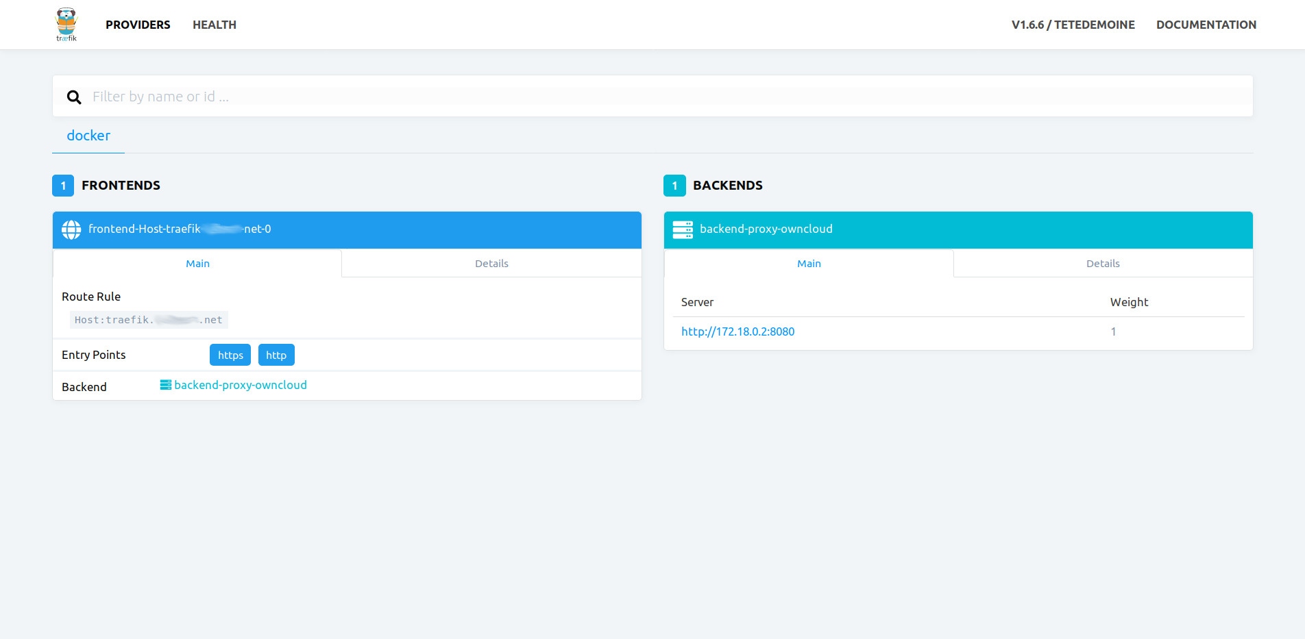Click the BACKENDS section heading
The width and height of the screenshot is (1305, 639).
728,186
